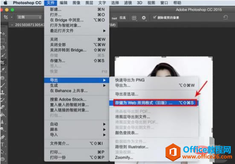Open 导出首选项...

coord(154,94)
